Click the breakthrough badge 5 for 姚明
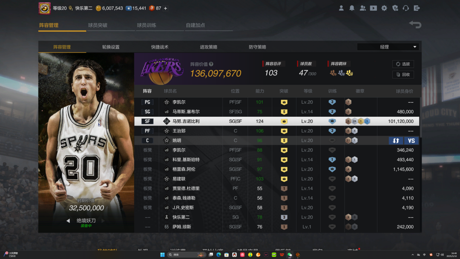Screen dimensions: 460x259 (x=284, y=141)
